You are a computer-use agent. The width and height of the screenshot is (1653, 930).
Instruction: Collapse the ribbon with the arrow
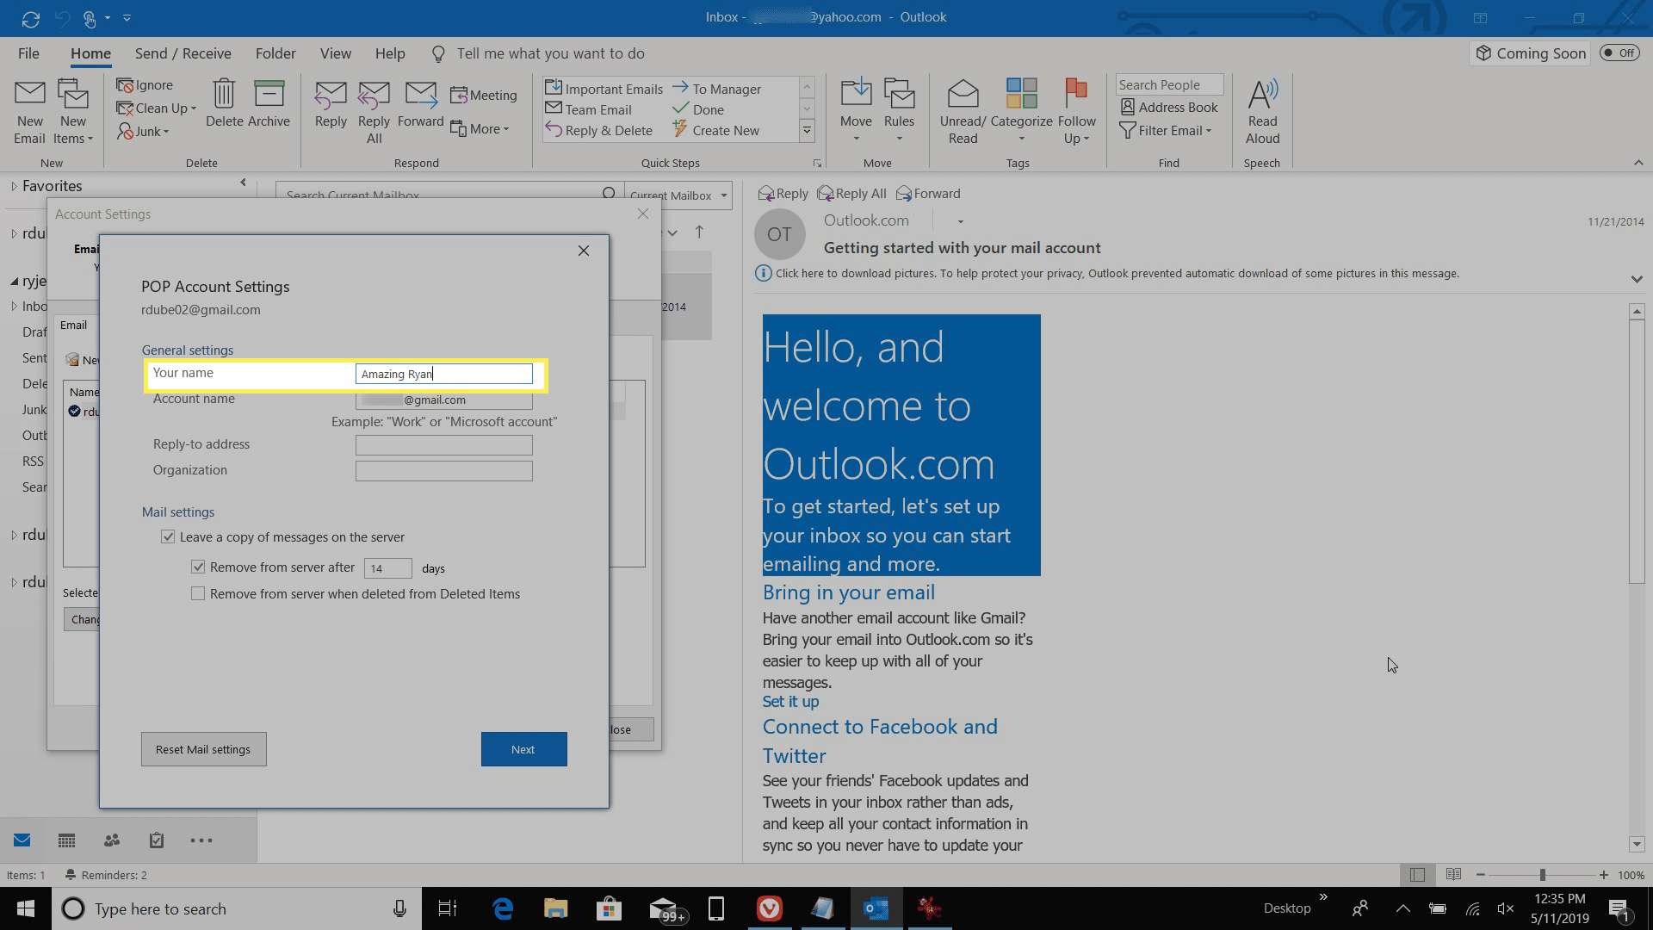[x=1638, y=162]
